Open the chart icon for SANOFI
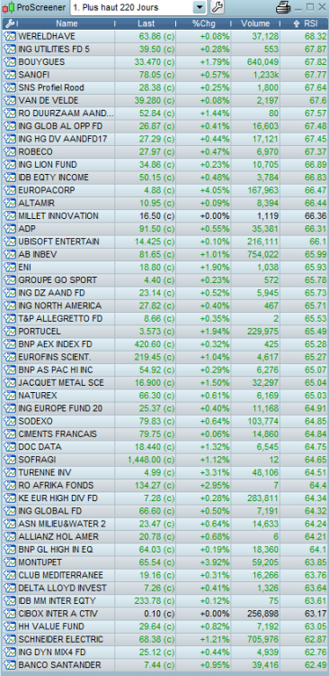 click(x=10, y=75)
